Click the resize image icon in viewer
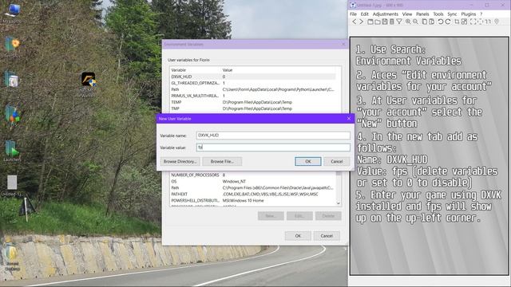The width and height of the screenshot is (511, 287). (x=464, y=22)
